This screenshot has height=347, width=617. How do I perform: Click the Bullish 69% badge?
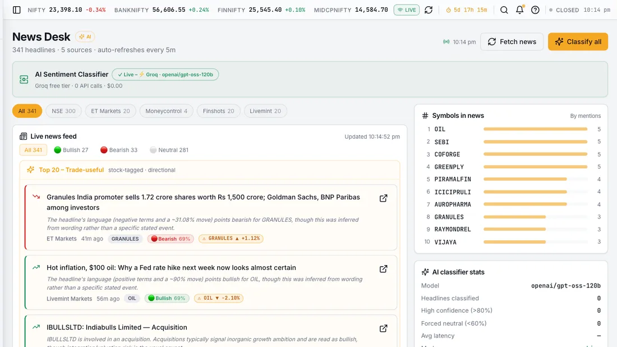coord(167,298)
